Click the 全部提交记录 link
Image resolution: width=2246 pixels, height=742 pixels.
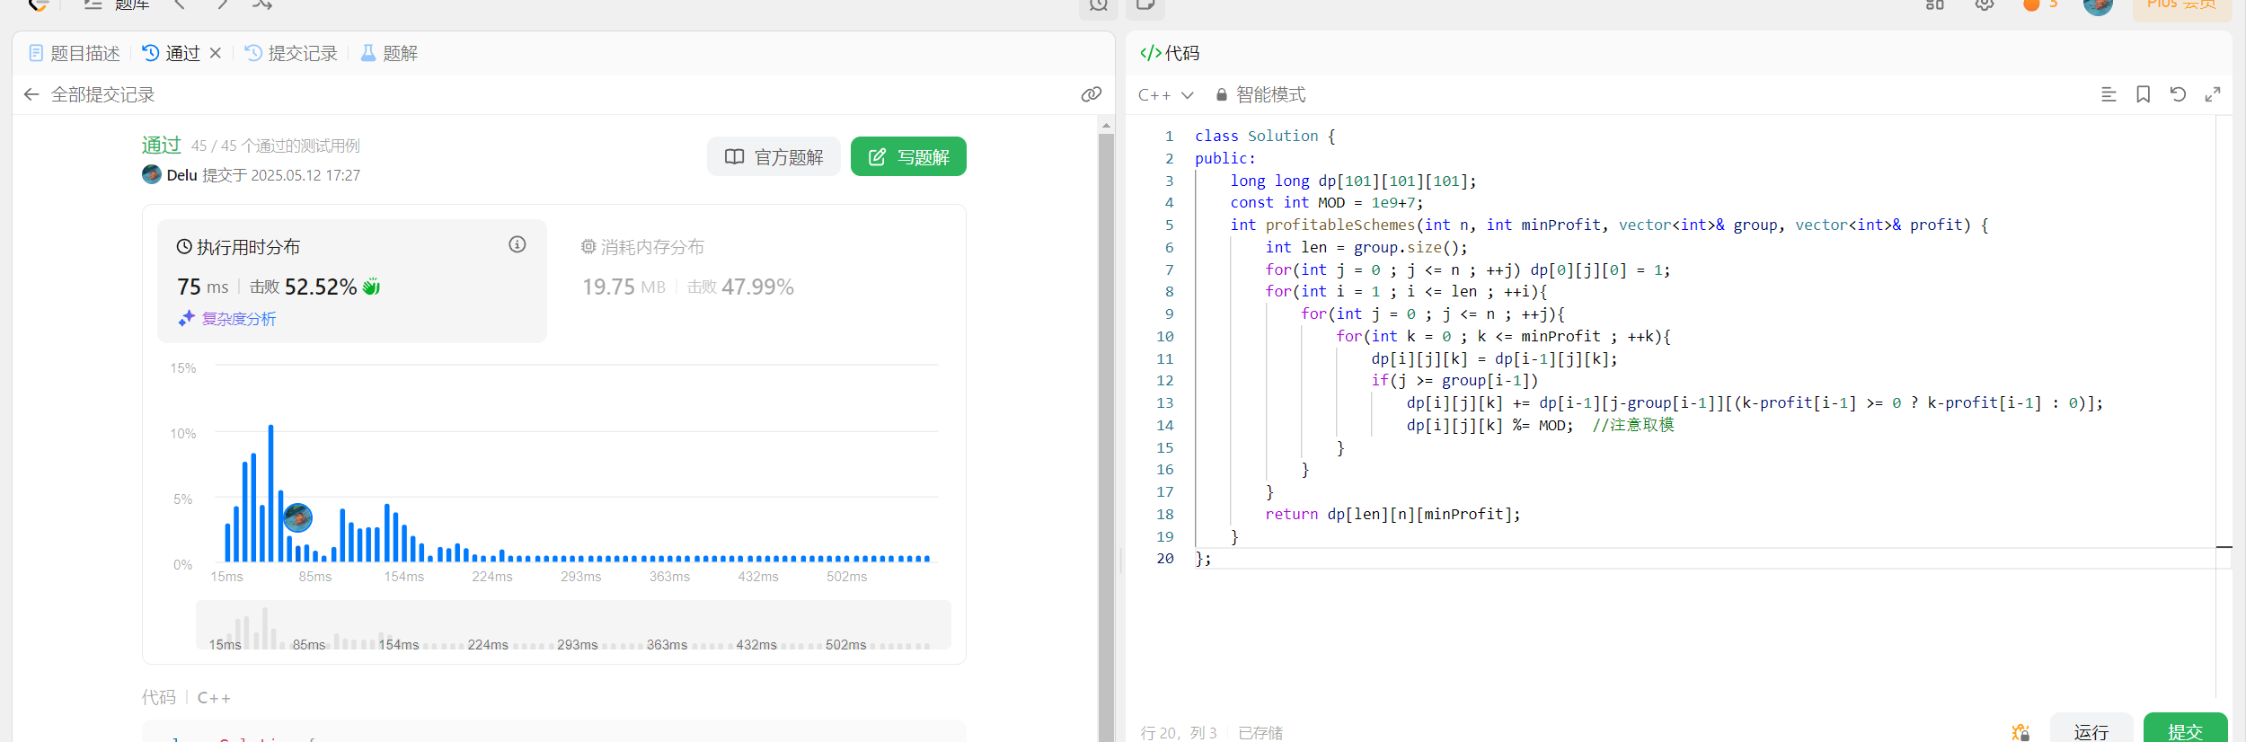(x=102, y=94)
